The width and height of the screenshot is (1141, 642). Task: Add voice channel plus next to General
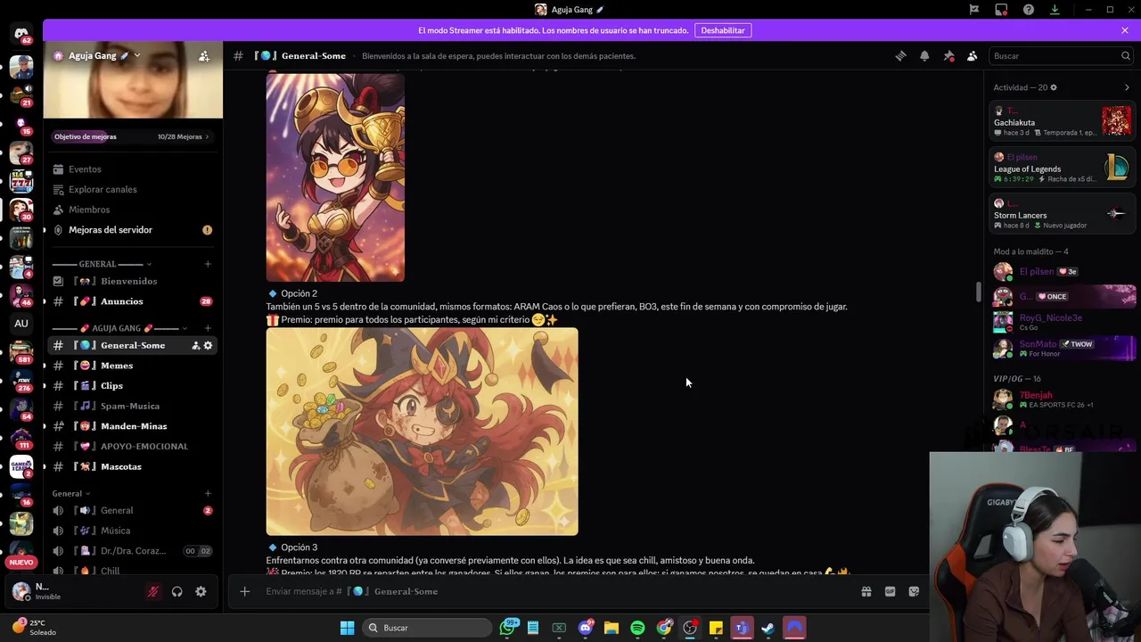click(208, 493)
